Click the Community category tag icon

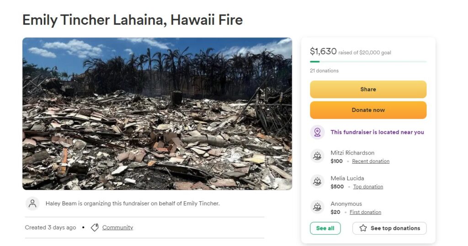click(x=95, y=228)
